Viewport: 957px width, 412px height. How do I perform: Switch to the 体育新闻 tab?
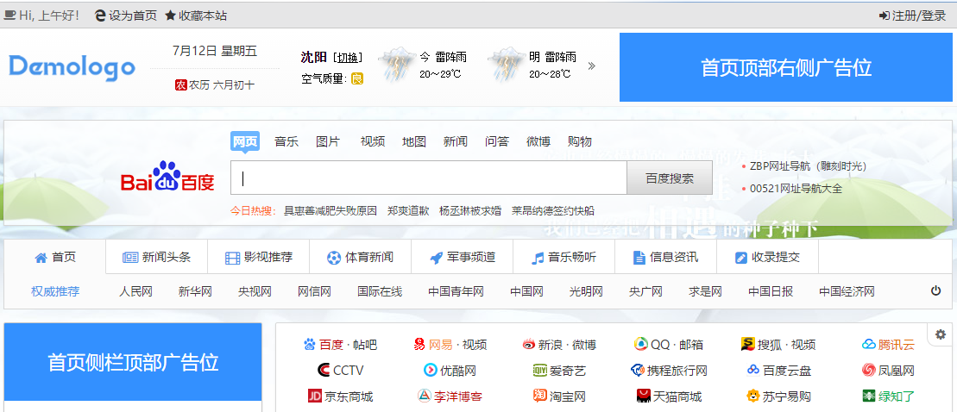pos(360,257)
